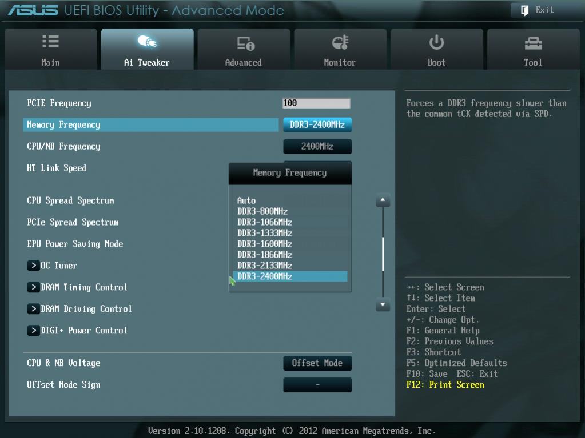Pick DDR3-1866MHz memory frequency

tap(265, 254)
